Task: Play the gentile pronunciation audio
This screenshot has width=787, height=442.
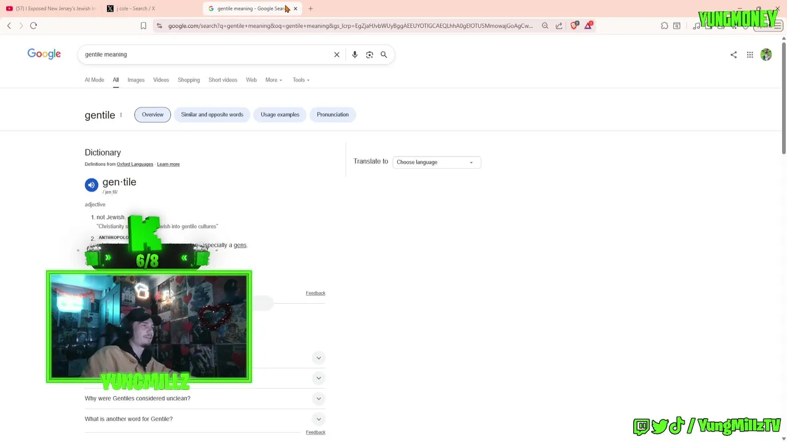Action: click(92, 184)
